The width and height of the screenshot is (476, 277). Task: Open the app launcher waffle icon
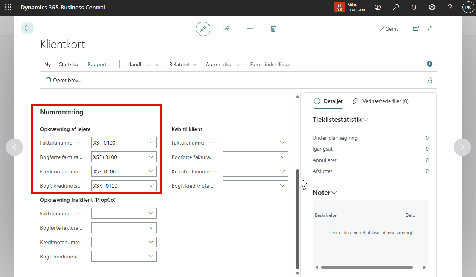click(x=8, y=8)
